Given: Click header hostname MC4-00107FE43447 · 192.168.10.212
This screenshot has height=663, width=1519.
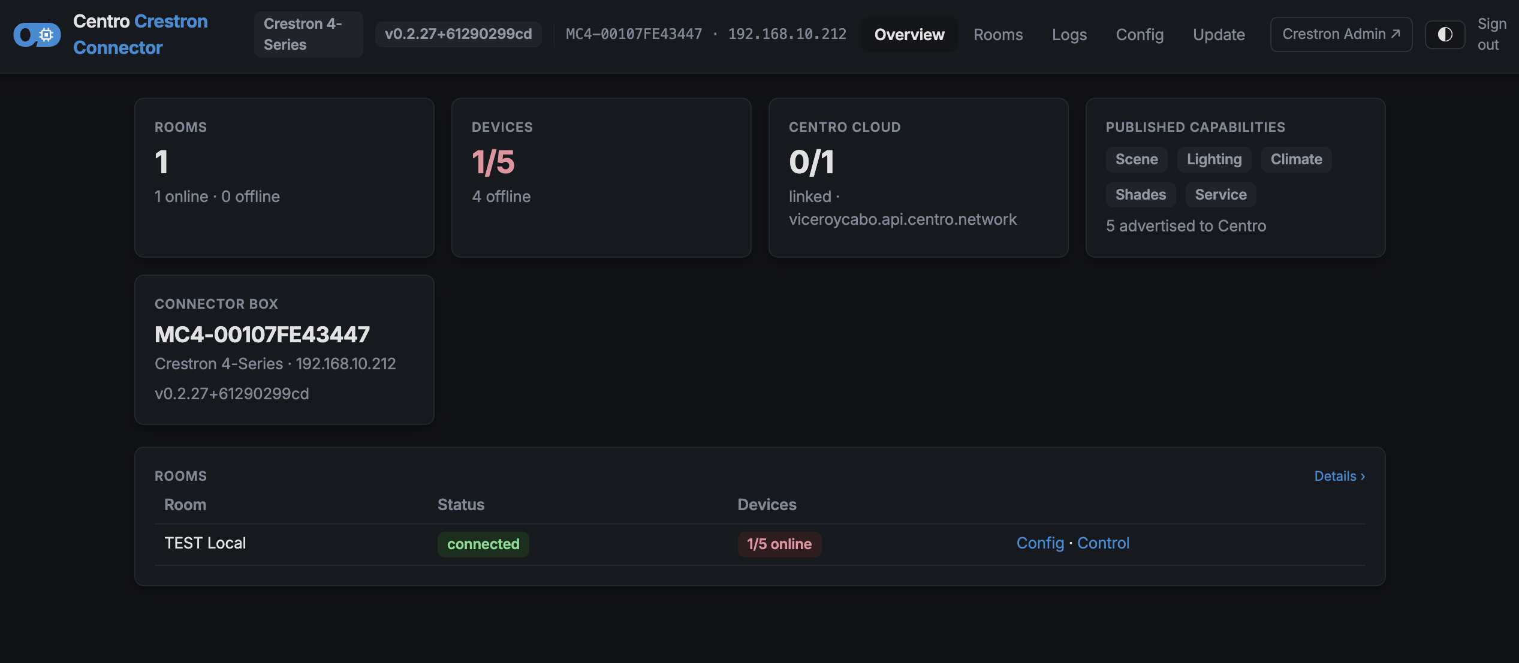Looking at the screenshot, I should tap(706, 34).
